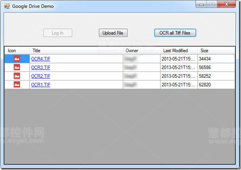The height and width of the screenshot is (170, 241).
Task: Sort by the Title column header
Action: 76,50
